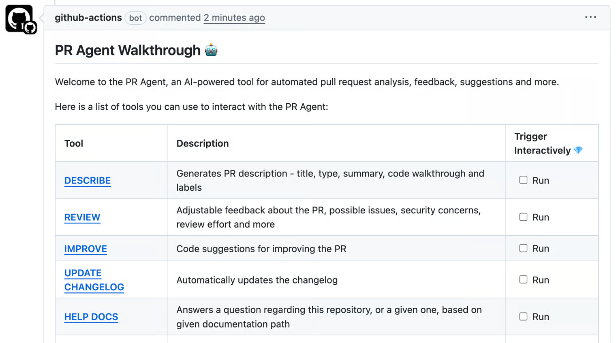Click the diamond icon beside Trigger Interactively
The height and width of the screenshot is (343, 616).
(x=578, y=150)
